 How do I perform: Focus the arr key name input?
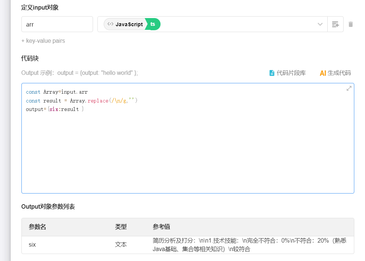click(x=57, y=24)
